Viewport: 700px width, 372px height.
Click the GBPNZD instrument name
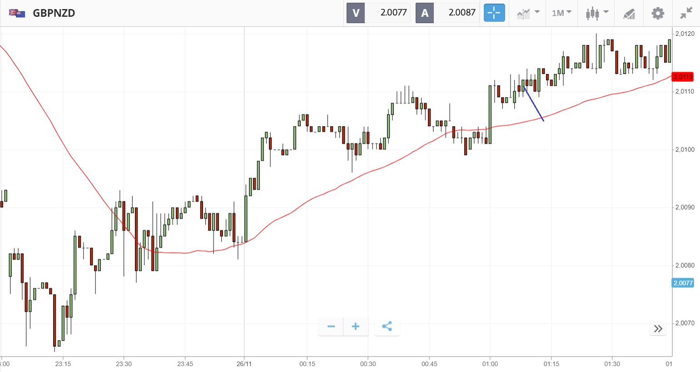(x=54, y=13)
